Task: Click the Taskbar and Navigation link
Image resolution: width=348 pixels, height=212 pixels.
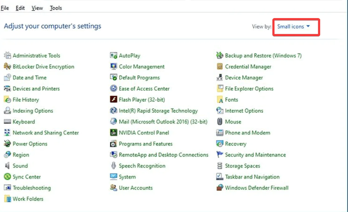Action: pyautogui.click(x=252, y=177)
